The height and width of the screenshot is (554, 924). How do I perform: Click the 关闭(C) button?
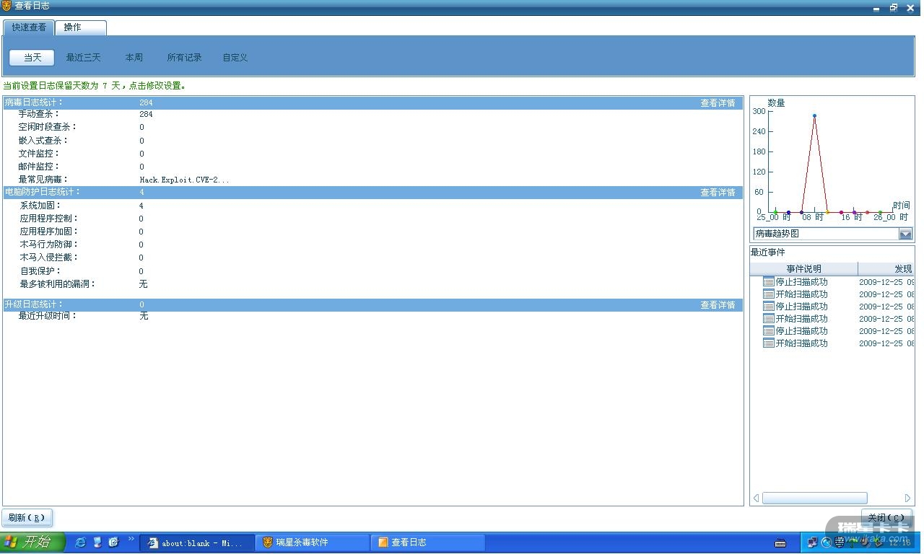(x=886, y=518)
